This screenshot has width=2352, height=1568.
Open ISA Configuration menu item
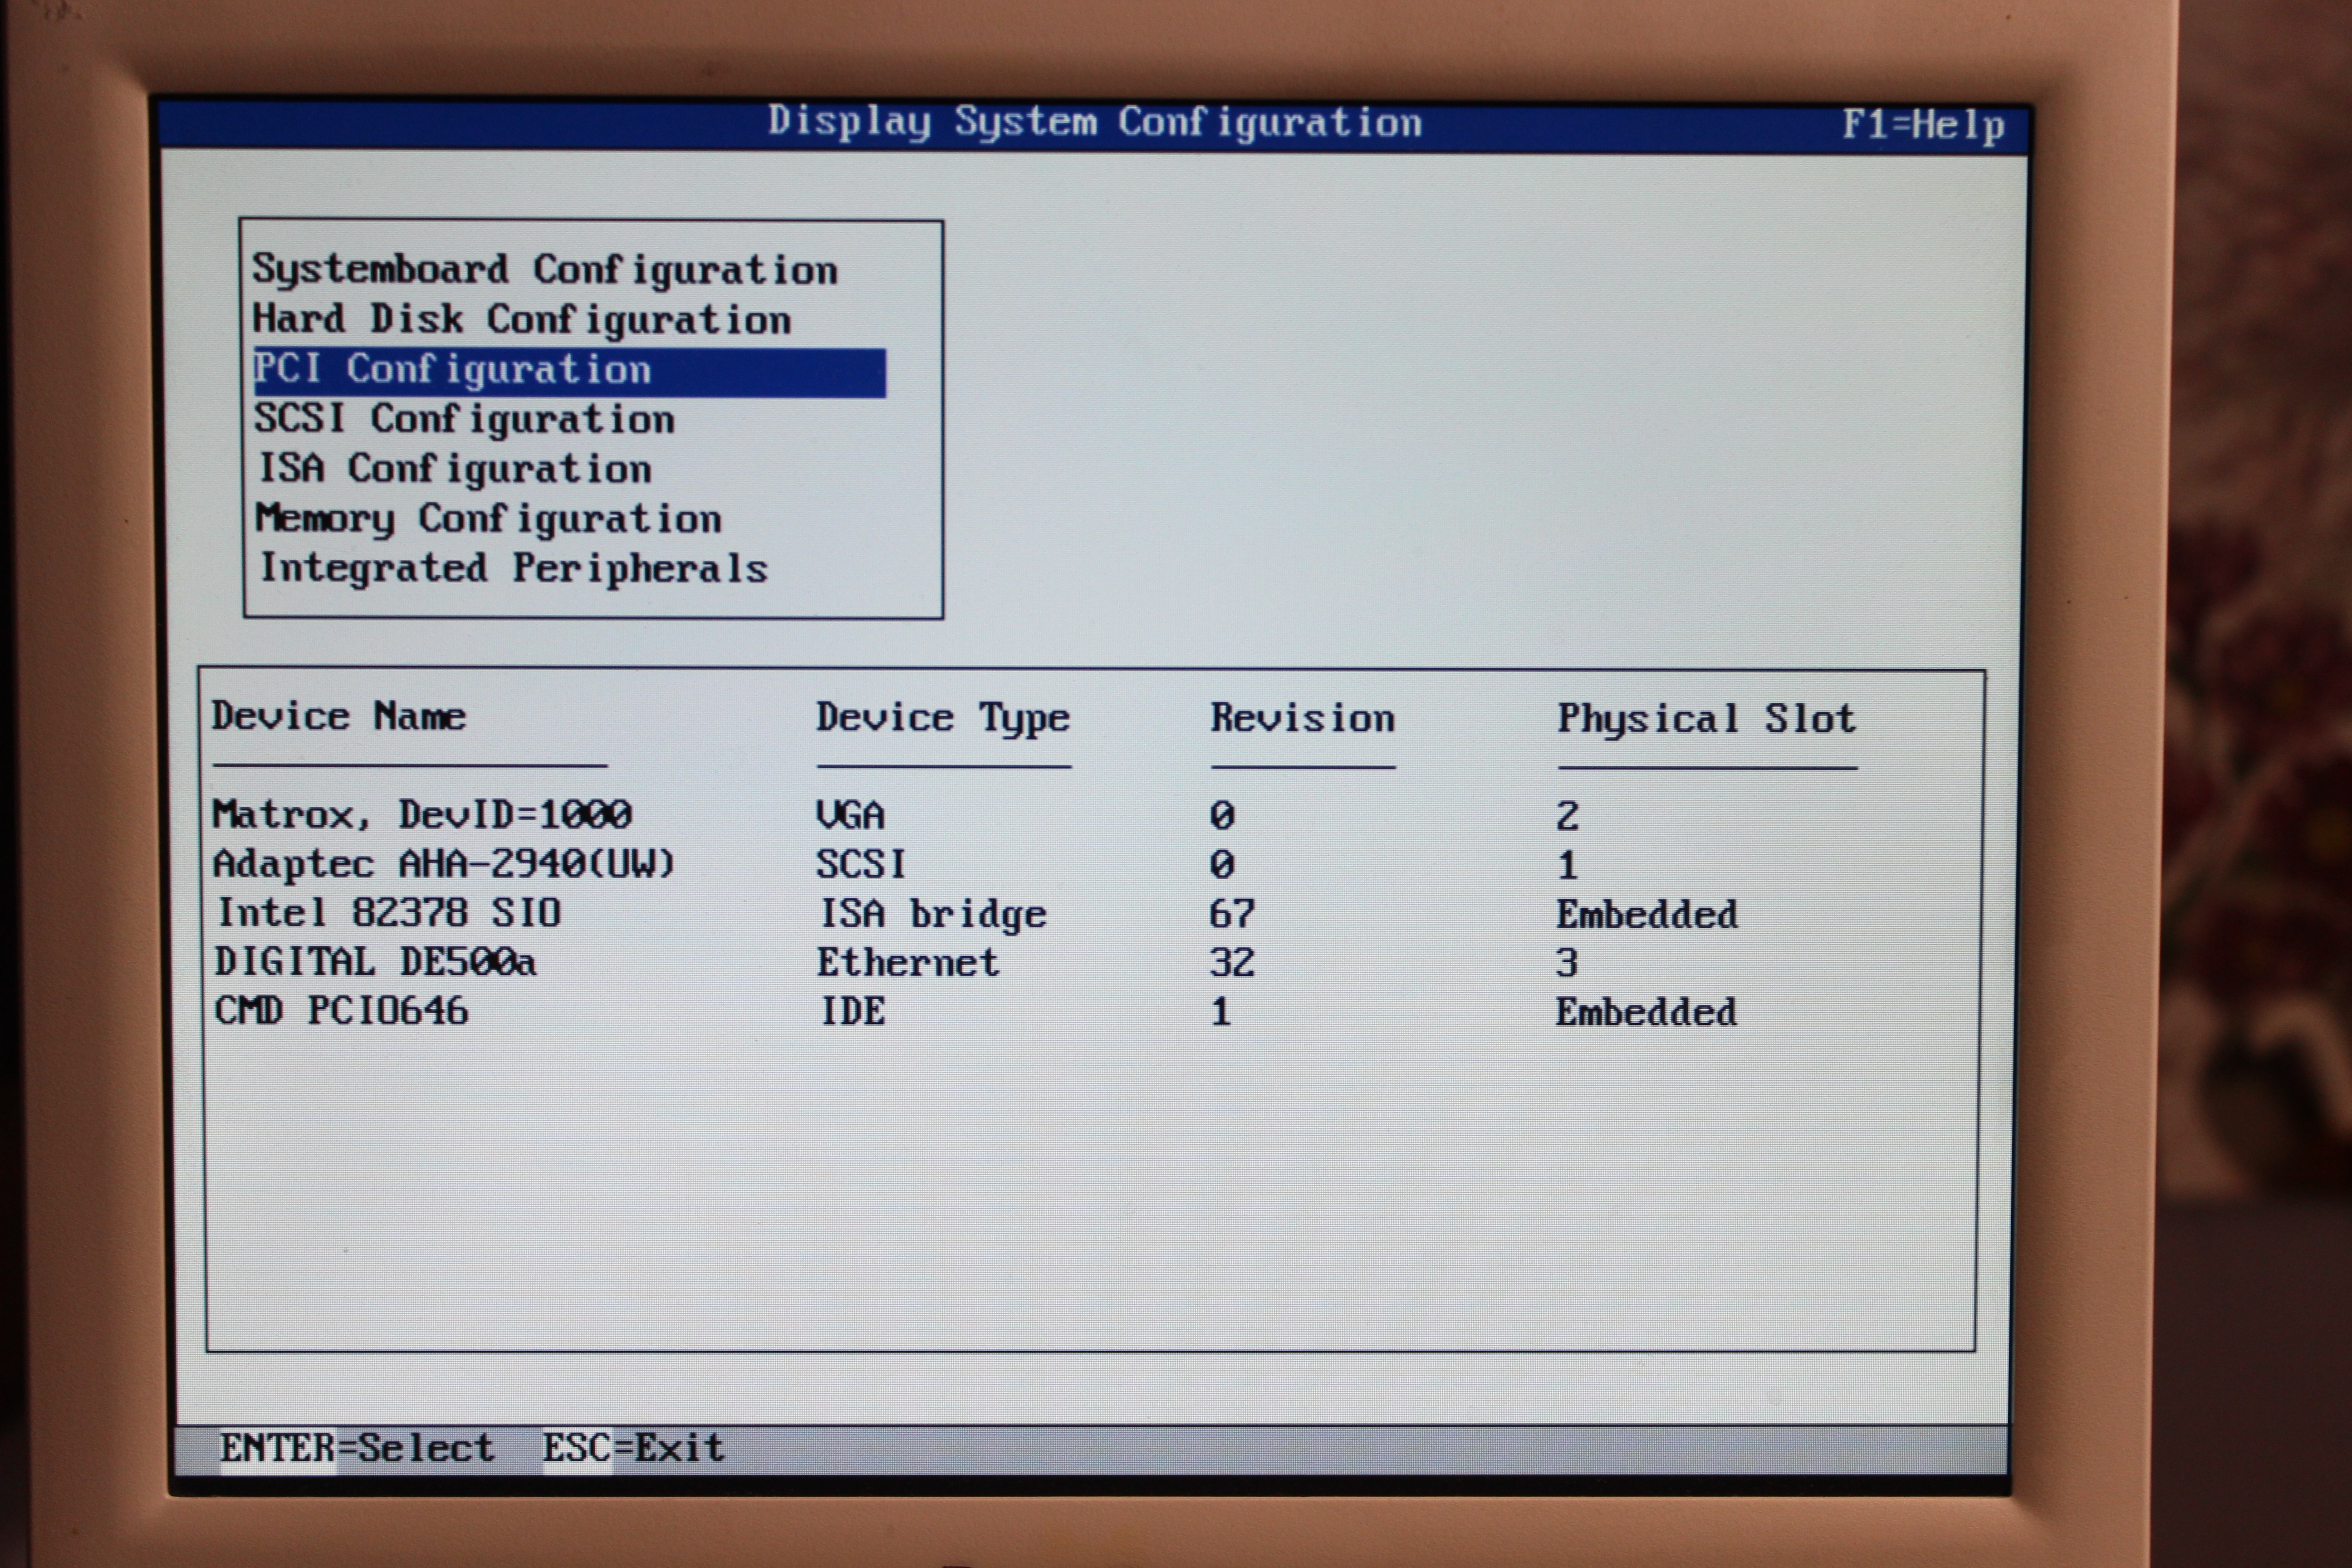(455, 469)
